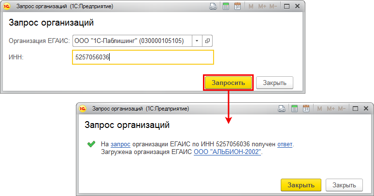The width and height of the screenshot is (374, 196).
Task: Click the Организация ЕГАИС field value
Action: (132, 41)
